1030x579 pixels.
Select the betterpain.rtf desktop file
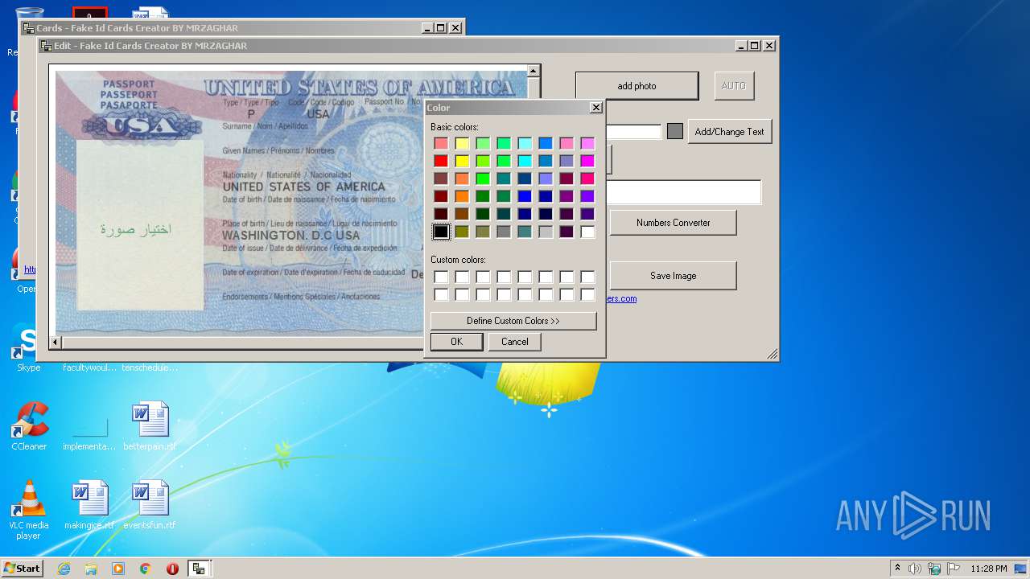pos(150,427)
